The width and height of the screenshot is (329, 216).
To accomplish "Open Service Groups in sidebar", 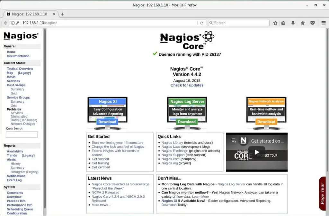I will 18,98.
